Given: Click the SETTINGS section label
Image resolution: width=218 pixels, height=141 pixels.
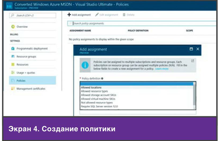Looking at the screenshot, I should coord(15,41).
